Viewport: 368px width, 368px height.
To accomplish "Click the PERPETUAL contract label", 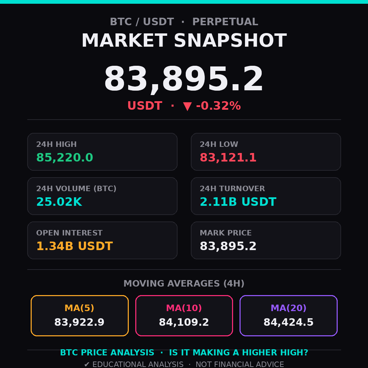I will [x=225, y=21].
